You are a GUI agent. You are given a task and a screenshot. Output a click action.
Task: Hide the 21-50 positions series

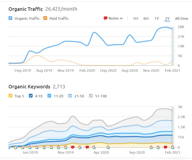click(70, 96)
